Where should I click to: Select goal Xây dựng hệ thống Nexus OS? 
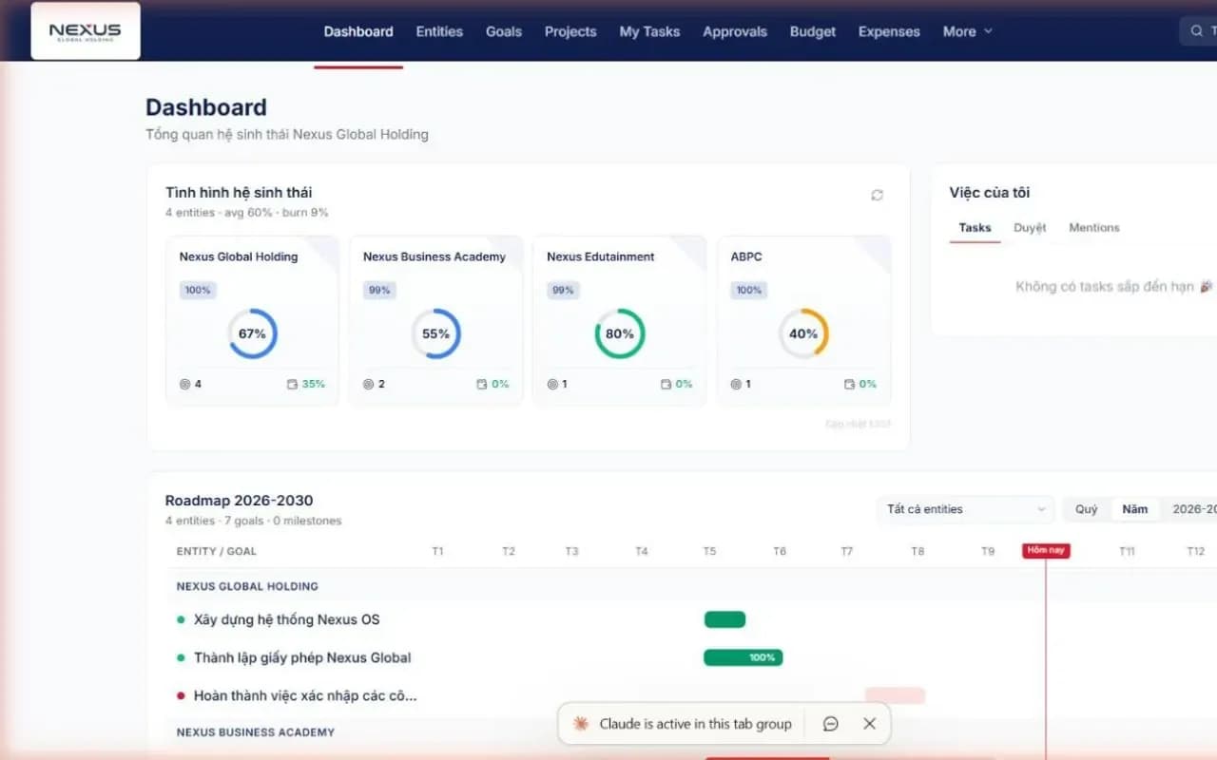pyautogui.click(x=286, y=619)
